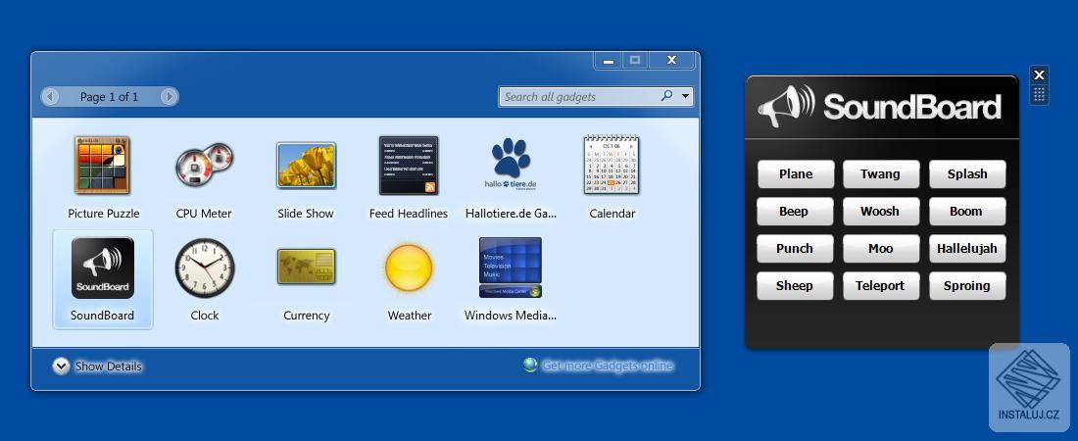
Task: Click the search magnifier icon
Action: point(666,96)
